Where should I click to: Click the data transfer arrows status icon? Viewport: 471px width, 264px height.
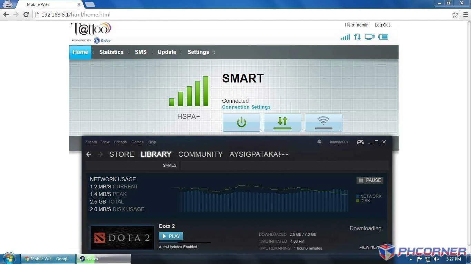pyautogui.click(x=357, y=37)
